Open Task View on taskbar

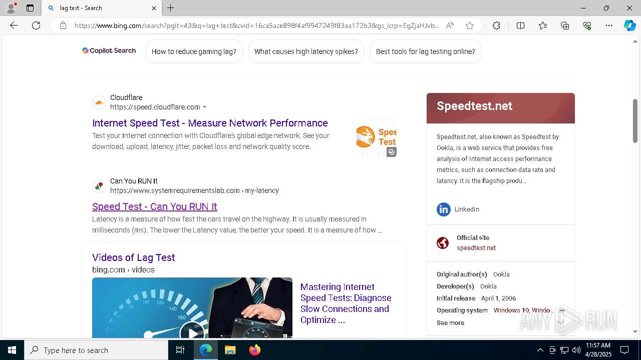tap(180, 350)
